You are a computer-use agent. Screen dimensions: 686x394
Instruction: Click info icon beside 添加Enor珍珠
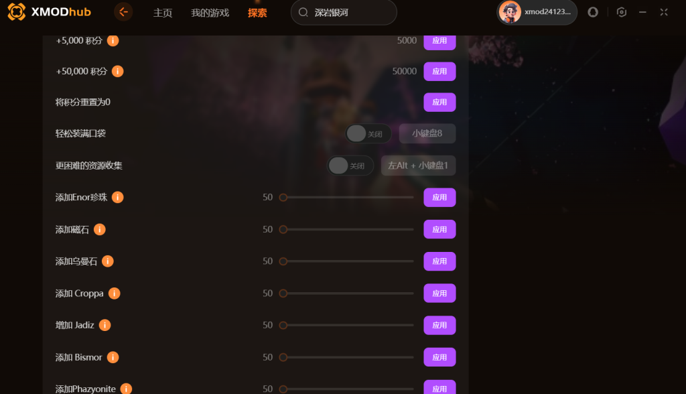pos(117,198)
